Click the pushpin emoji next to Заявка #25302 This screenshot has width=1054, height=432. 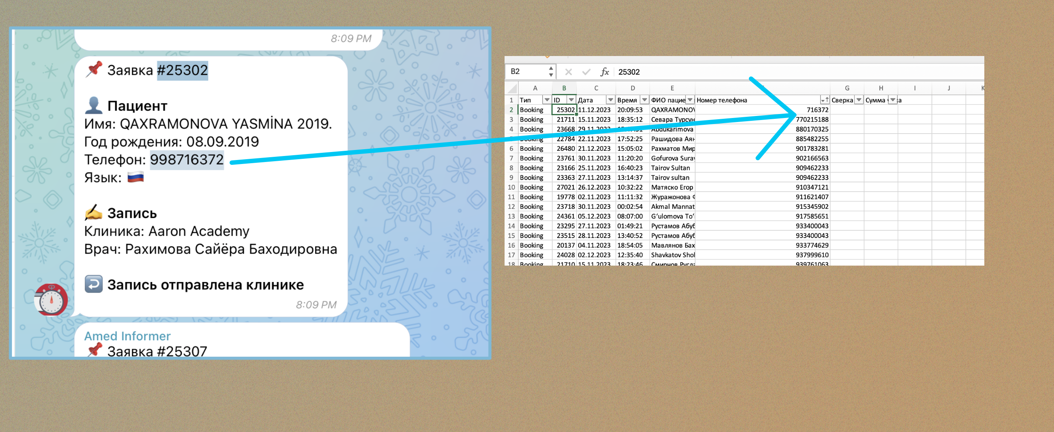(x=94, y=70)
